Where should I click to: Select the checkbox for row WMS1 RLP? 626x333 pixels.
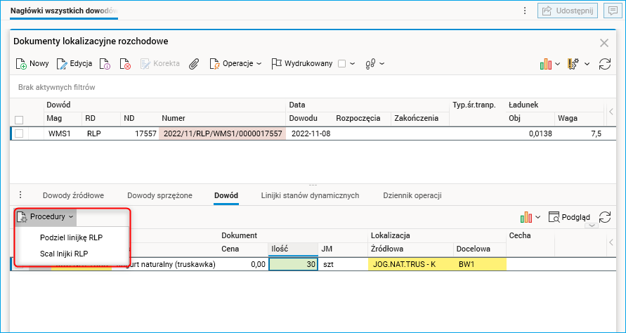click(20, 133)
